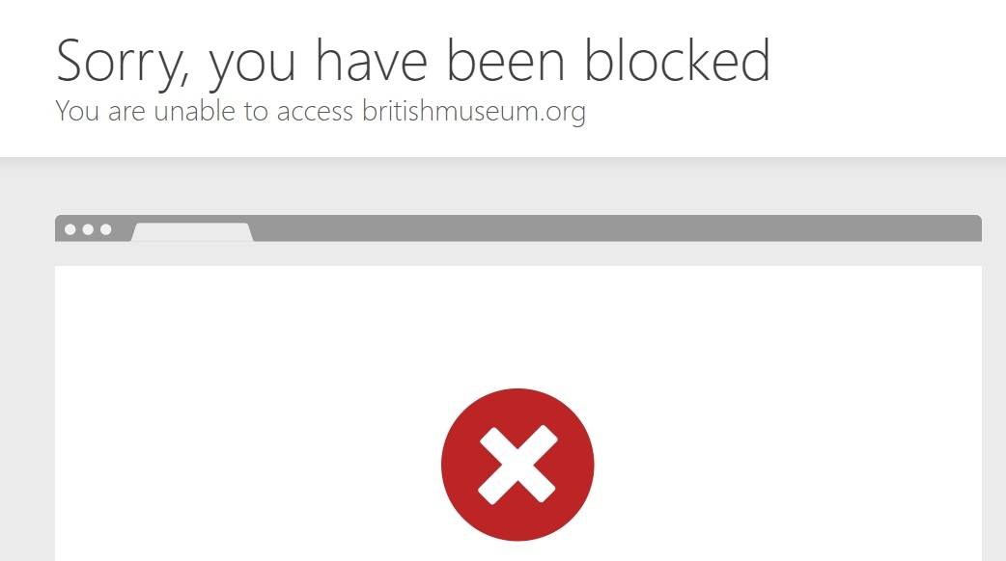Click the britishmuseum.org domain text
This screenshot has height=561, width=1006.
[474, 112]
